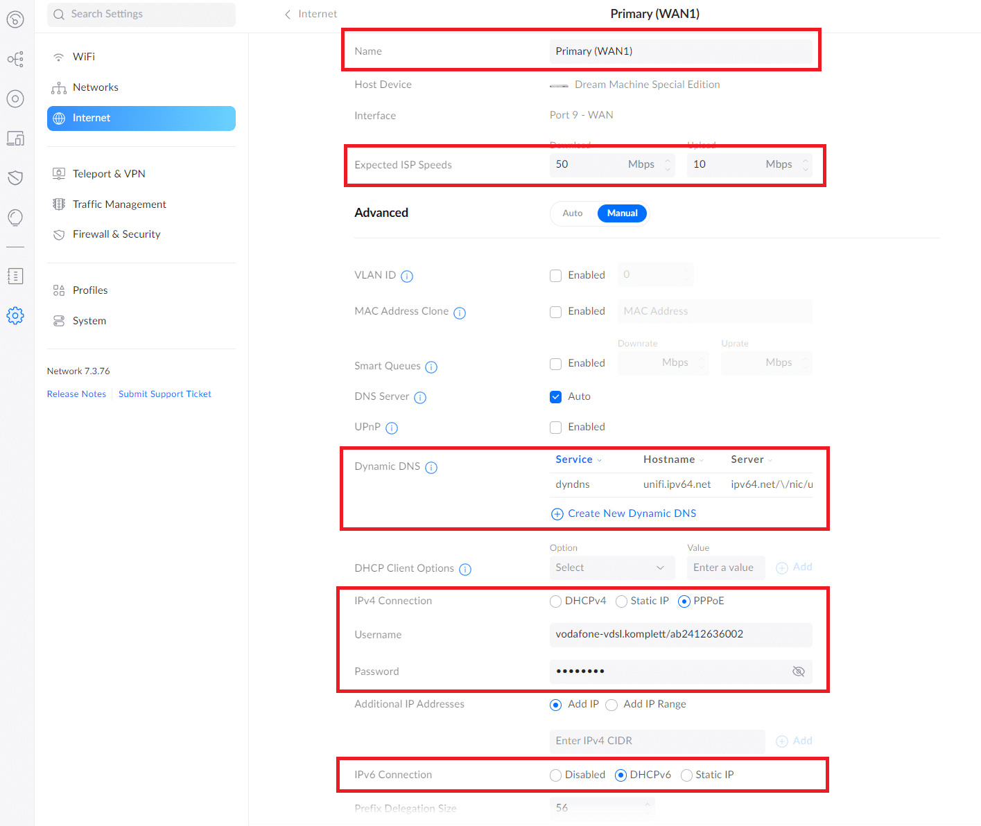Open the Clients devices icon
The image size is (981, 826).
[x=15, y=138]
